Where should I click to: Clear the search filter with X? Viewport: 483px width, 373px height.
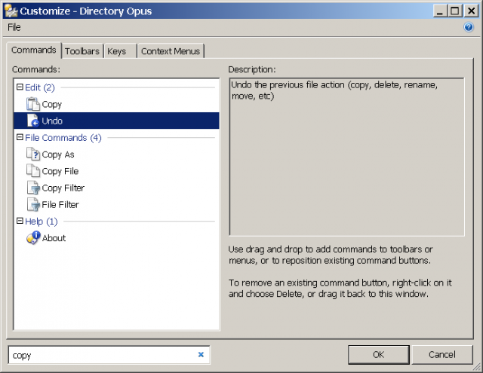pos(201,355)
